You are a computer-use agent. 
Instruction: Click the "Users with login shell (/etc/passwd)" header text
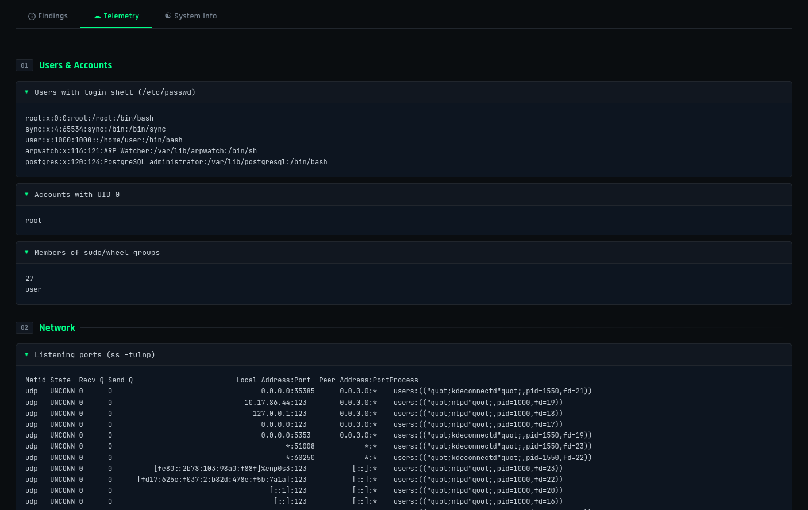(x=115, y=92)
